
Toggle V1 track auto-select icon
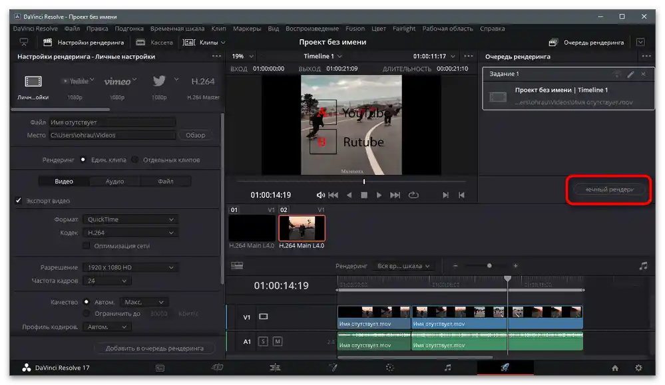(x=264, y=317)
